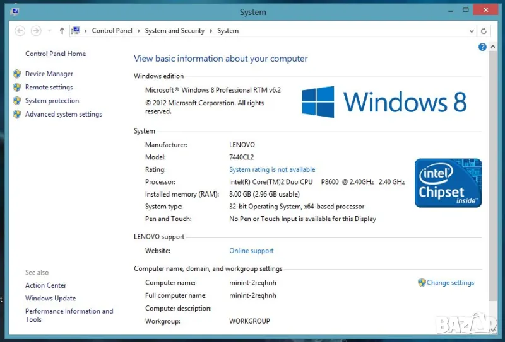The image size is (505, 342).
Task: Expand chevron after Control Panel breadcrumb
Action: (x=139, y=31)
